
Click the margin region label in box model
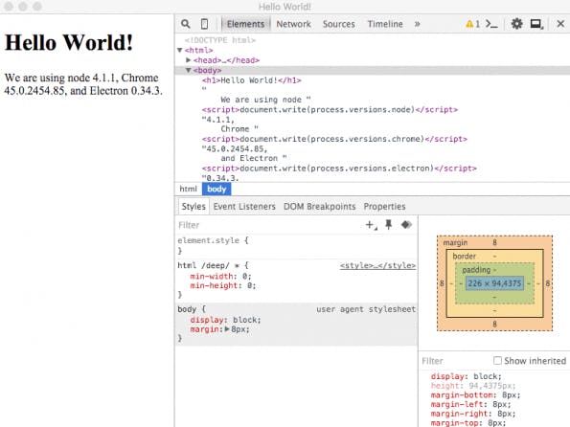(455, 243)
